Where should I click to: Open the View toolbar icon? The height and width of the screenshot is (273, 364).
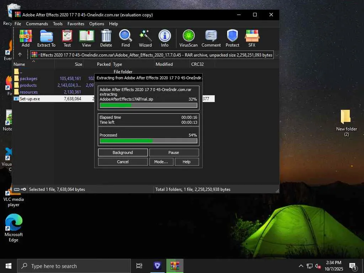coord(87,38)
